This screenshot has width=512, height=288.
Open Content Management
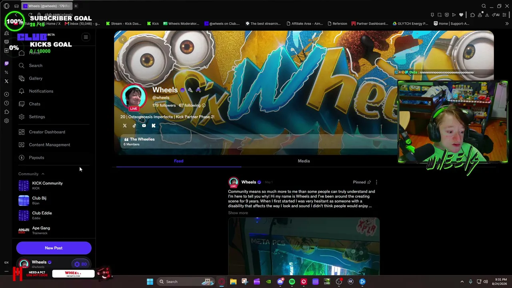49,145
